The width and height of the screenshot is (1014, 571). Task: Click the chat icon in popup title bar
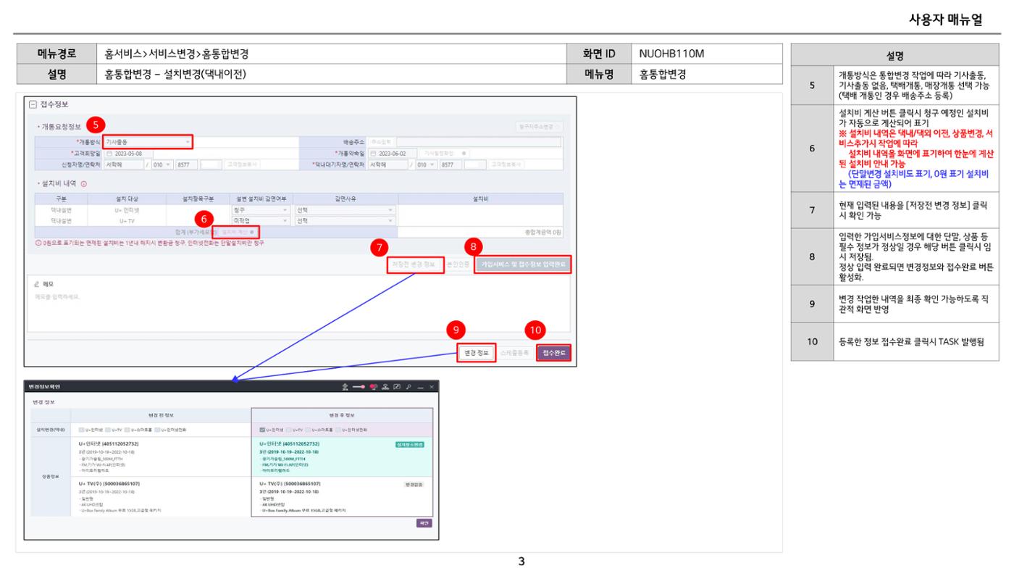click(398, 388)
